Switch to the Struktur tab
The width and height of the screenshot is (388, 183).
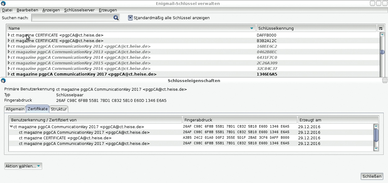click(59, 109)
